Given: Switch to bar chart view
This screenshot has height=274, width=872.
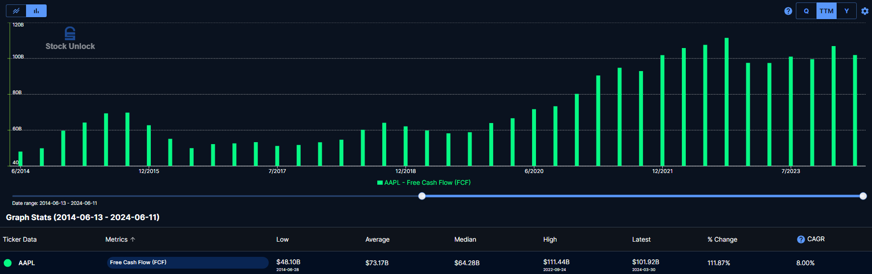Looking at the screenshot, I should click(36, 11).
